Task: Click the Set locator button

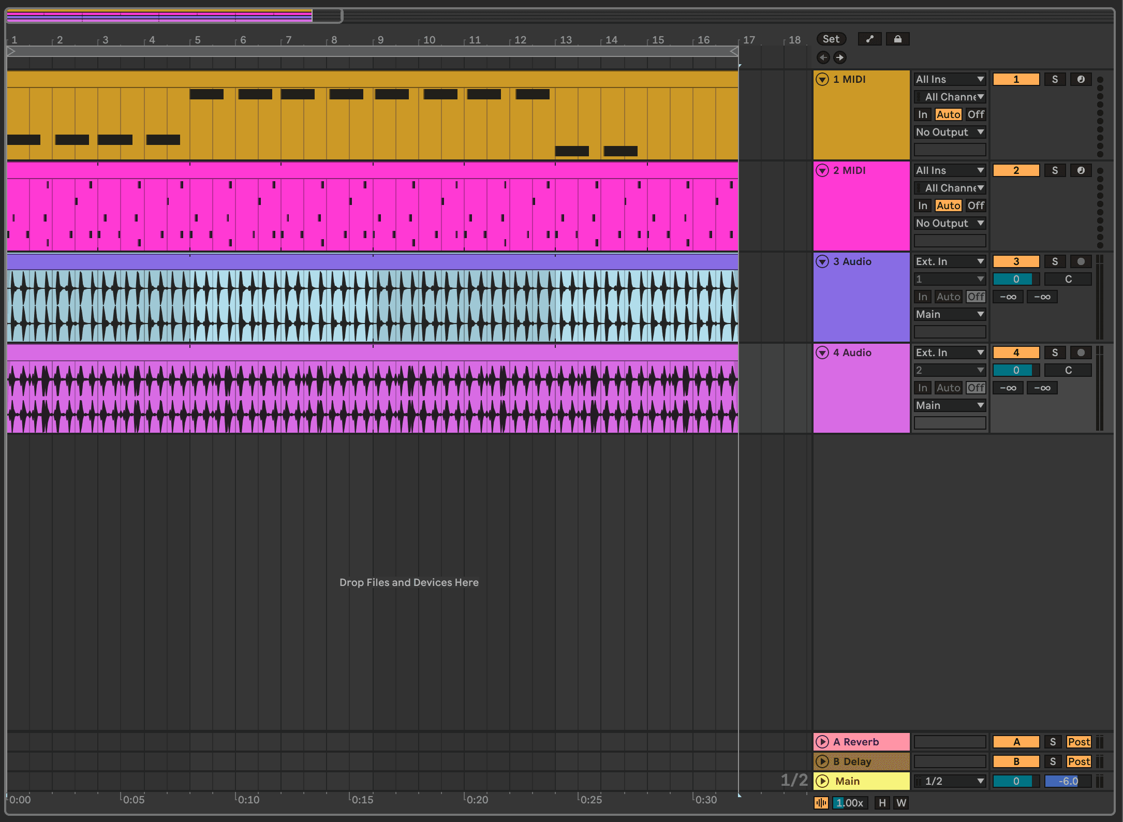Action: 831,39
